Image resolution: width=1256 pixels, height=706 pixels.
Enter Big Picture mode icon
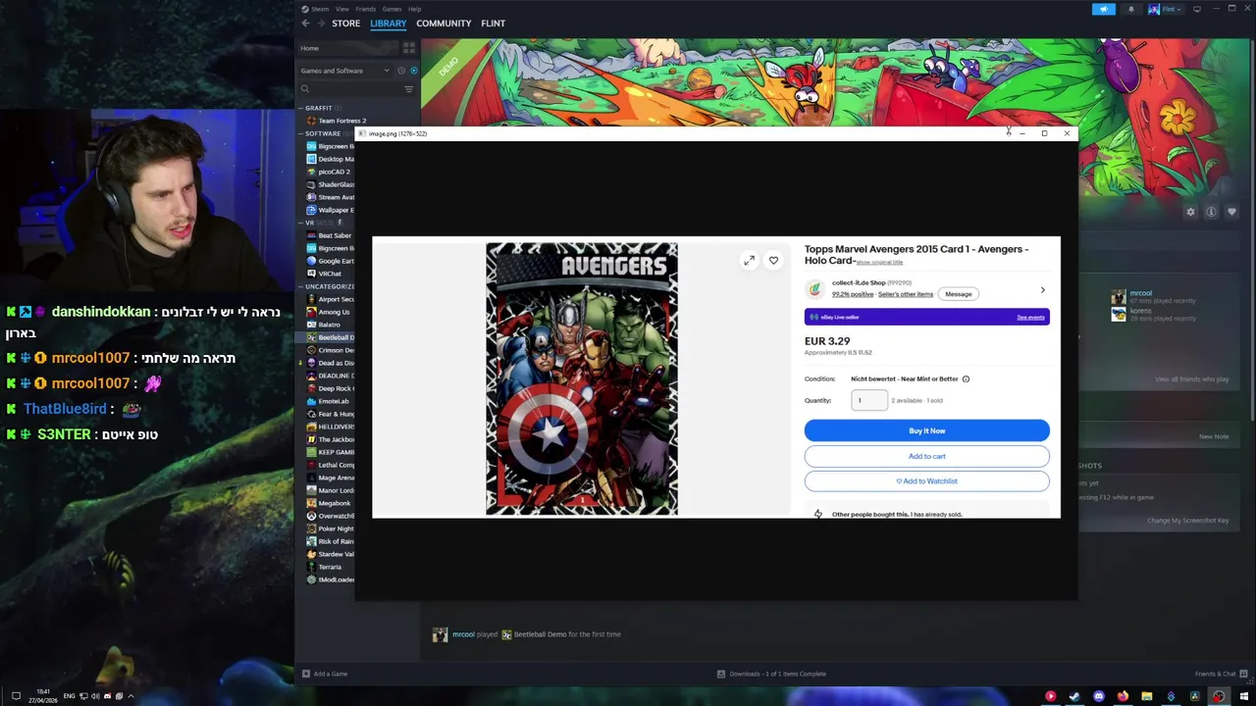click(x=1196, y=9)
